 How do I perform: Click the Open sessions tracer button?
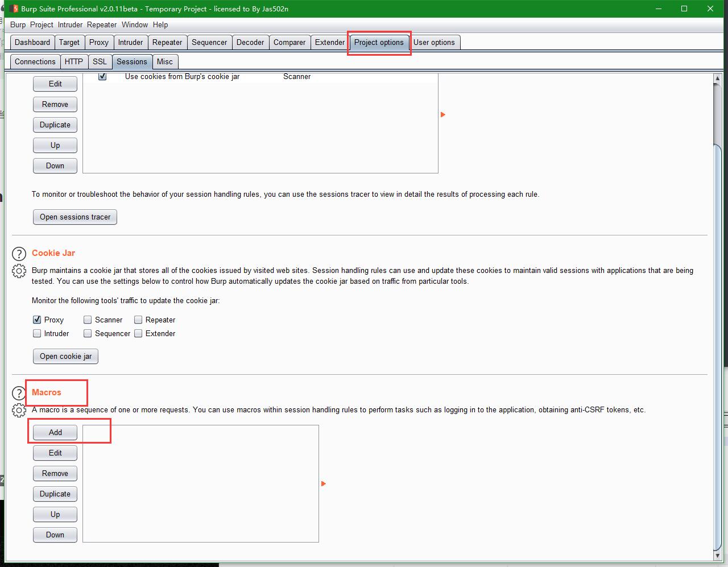[75, 217]
